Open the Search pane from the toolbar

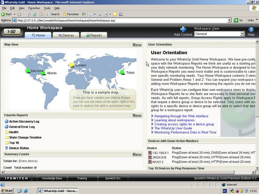pos(53,14)
